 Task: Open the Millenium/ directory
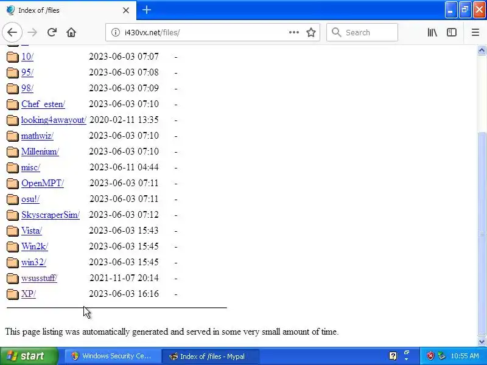coord(40,151)
